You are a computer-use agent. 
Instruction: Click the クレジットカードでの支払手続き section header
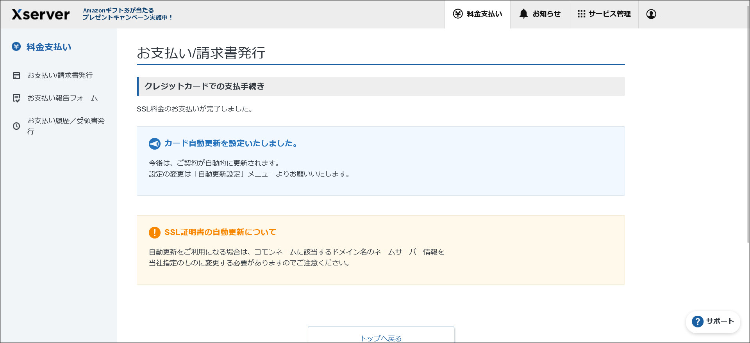(381, 86)
